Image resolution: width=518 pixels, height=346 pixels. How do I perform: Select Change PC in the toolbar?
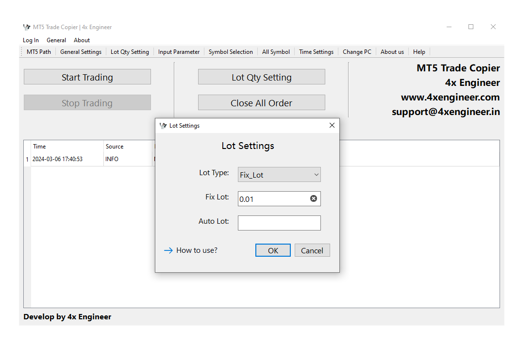357,52
